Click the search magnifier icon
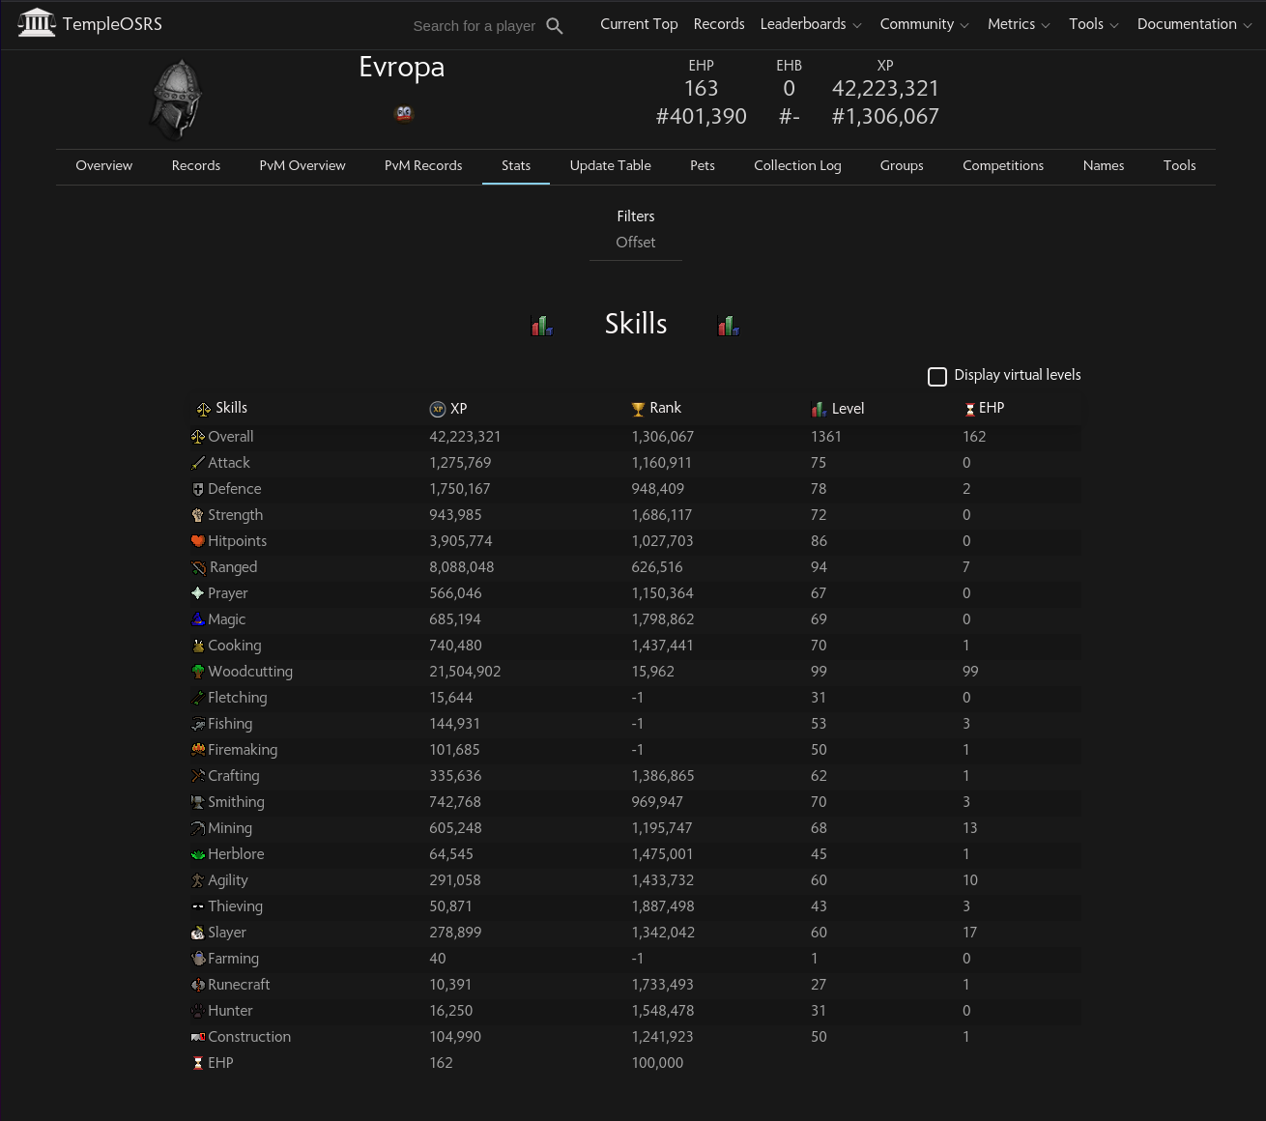Screen dimensions: 1266x1121 click(x=555, y=26)
